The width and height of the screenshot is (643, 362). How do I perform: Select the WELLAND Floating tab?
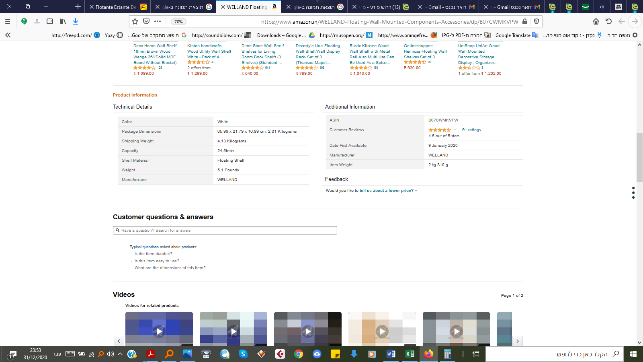tap(249, 7)
